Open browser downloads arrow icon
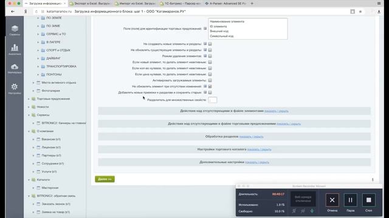Screen dimensions: 389x218 pos(379,12)
